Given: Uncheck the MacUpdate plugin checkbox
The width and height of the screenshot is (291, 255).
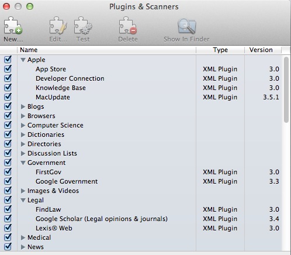Looking at the screenshot, I should pyautogui.click(x=8, y=97).
